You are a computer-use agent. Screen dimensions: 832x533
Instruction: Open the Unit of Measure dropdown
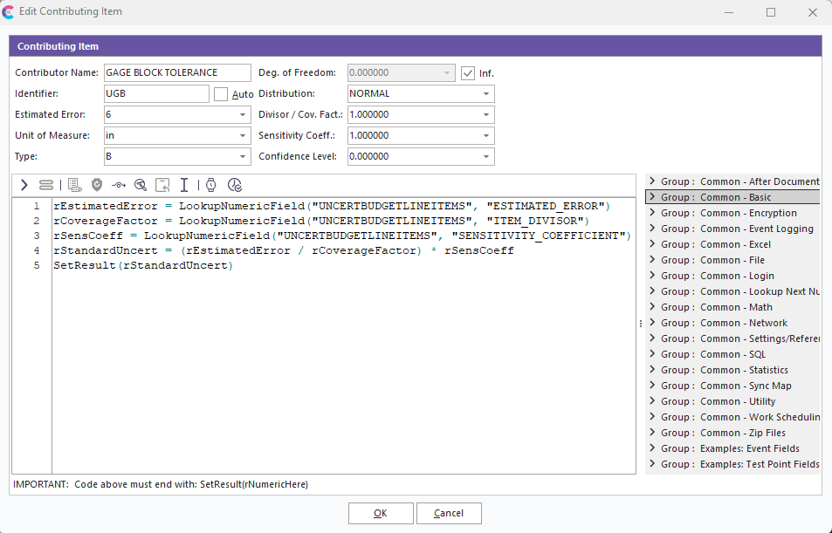tap(243, 136)
